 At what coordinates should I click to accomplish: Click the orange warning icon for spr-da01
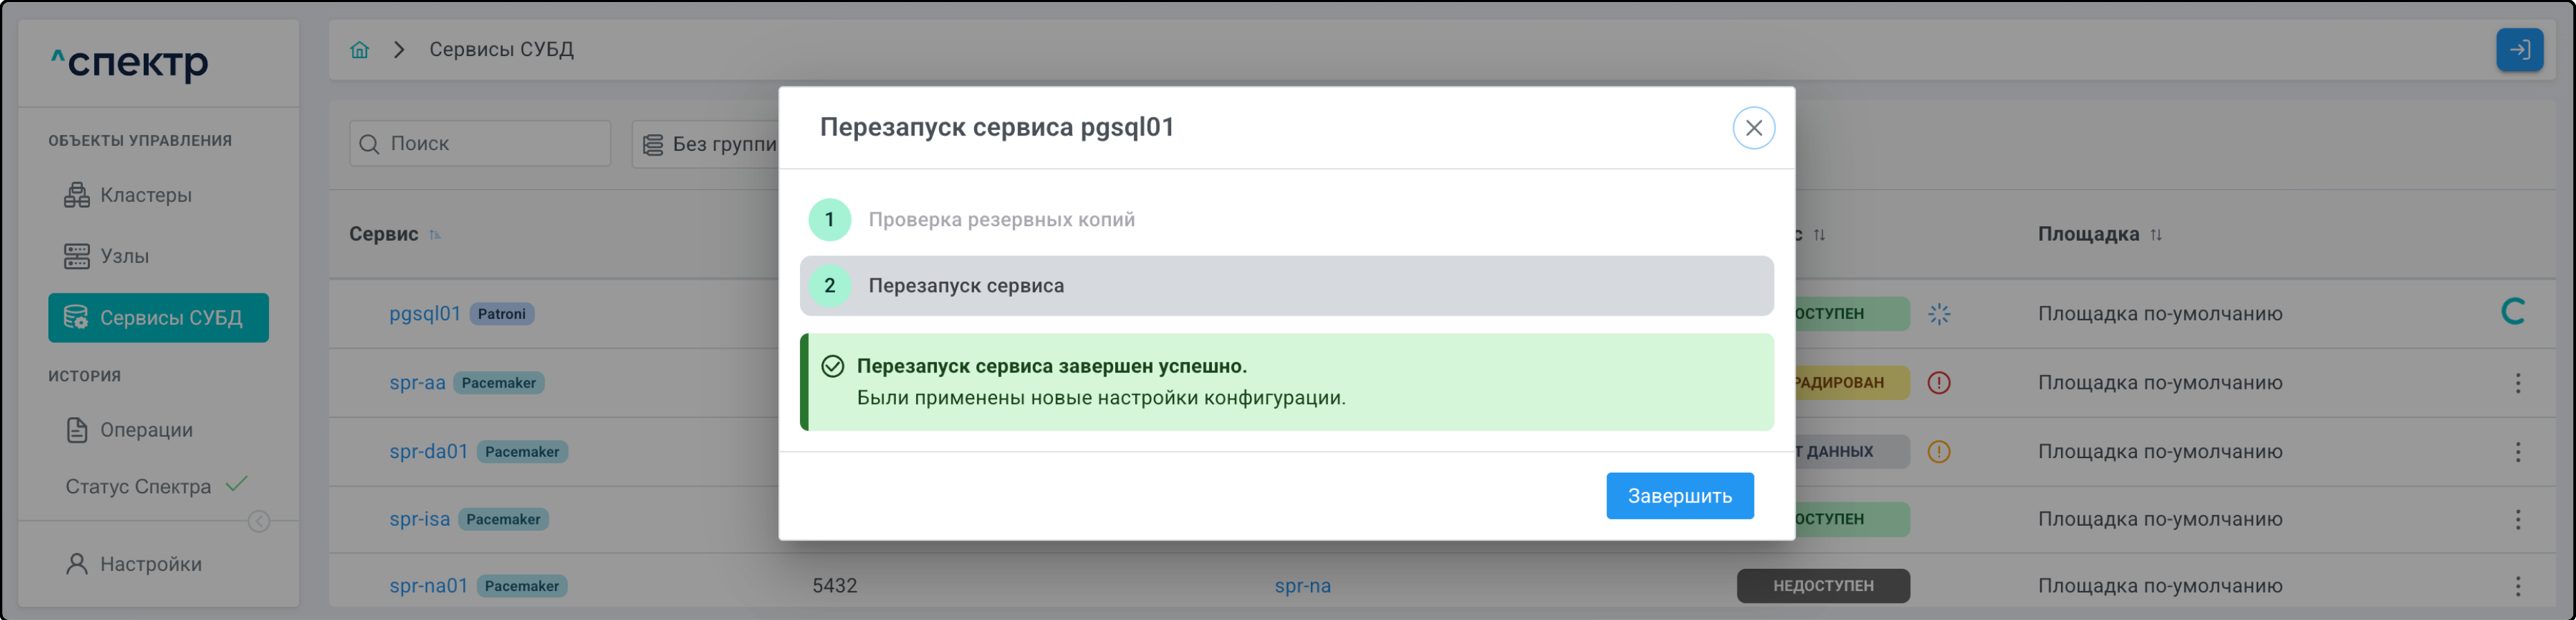(1938, 452)
